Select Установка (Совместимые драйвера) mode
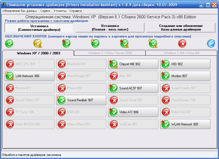Viewport: 219px width, 159px height. (x=39, y=28)
